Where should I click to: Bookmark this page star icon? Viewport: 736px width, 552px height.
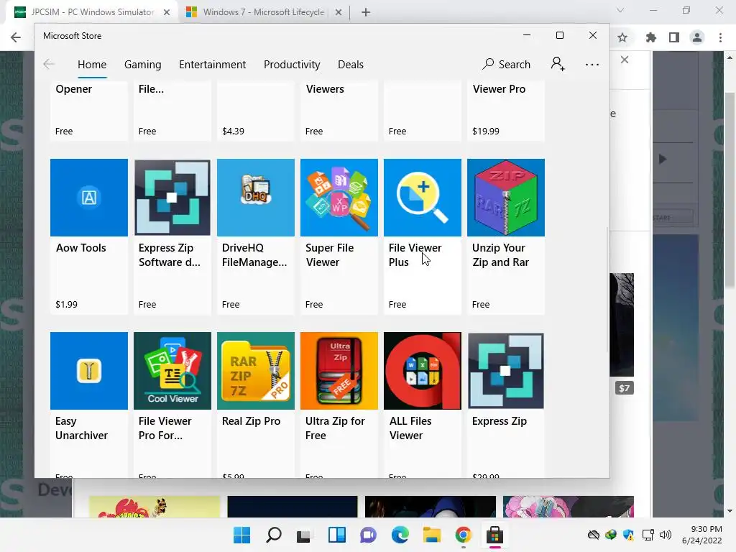click(x=622, y=37)
